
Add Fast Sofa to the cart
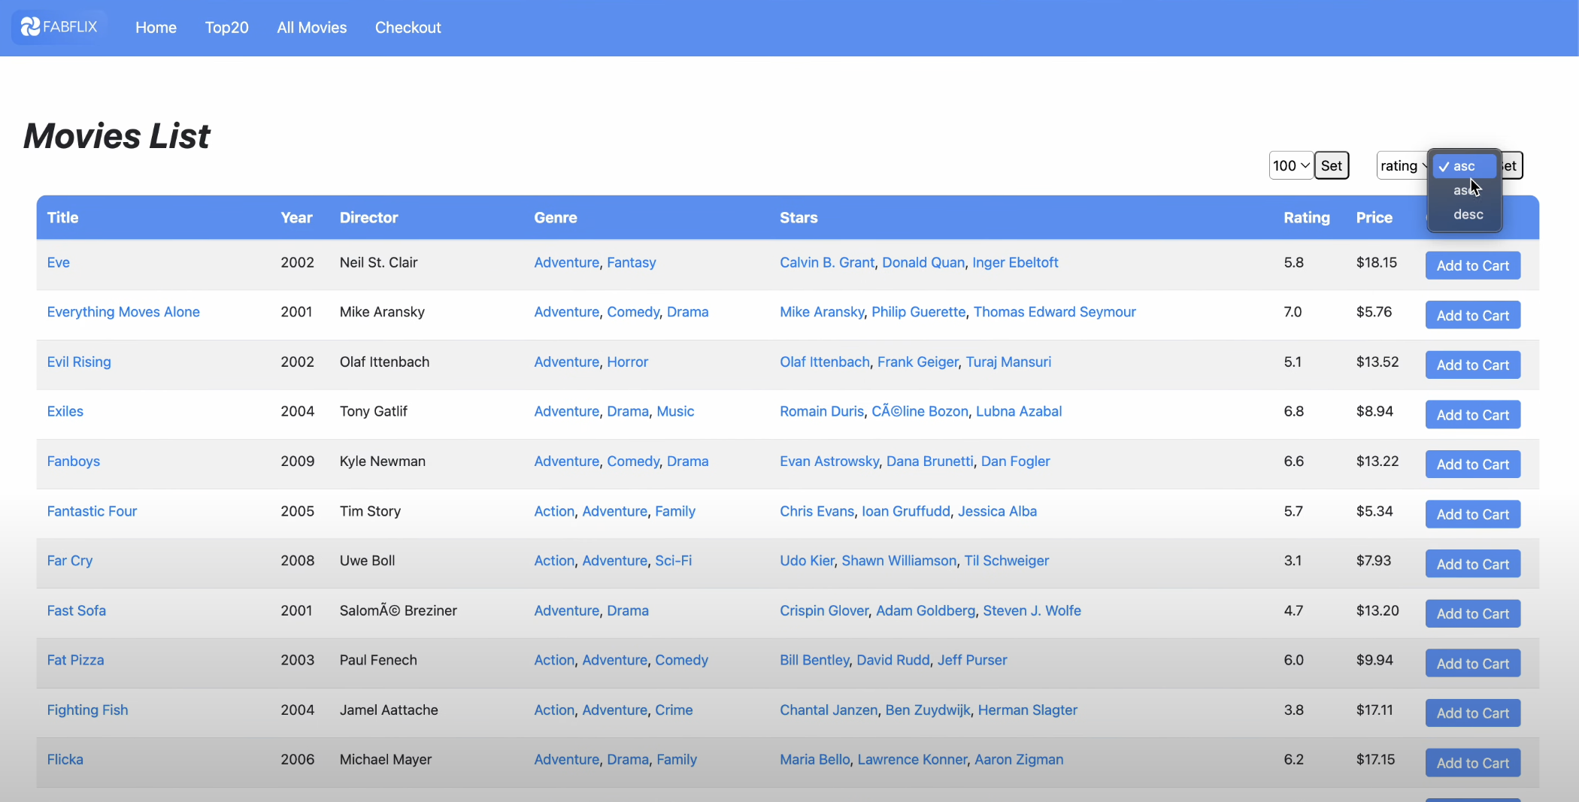tap(1472, 613)
